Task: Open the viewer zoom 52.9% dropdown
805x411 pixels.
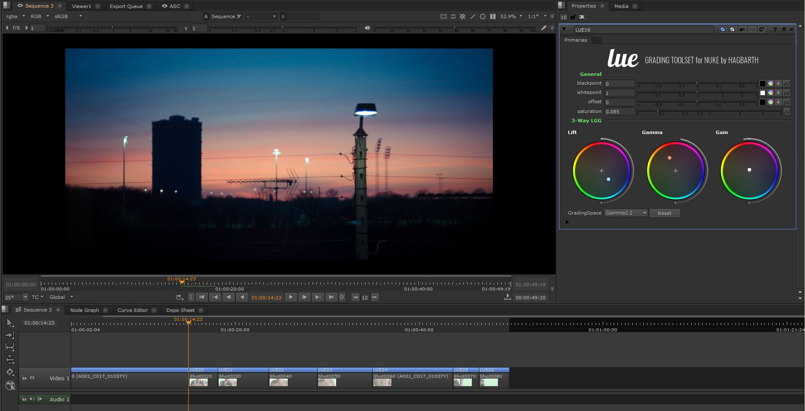Action: click(511, 16)
